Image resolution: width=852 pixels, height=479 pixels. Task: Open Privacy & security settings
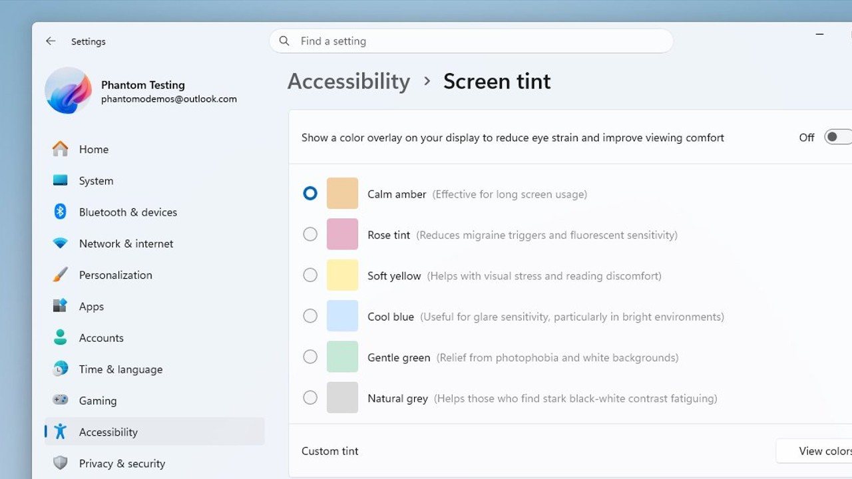(x=154, y=463)
